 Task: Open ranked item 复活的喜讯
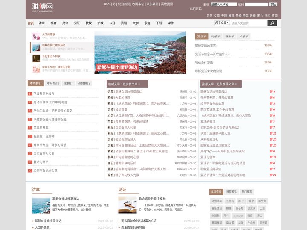point(41,162)
